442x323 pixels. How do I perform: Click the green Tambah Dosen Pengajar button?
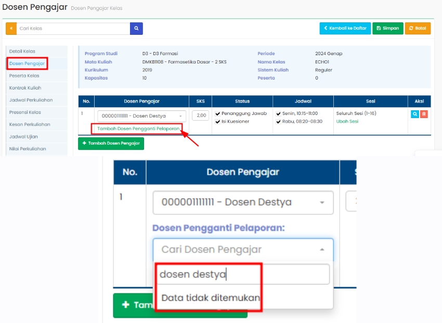tap(111, 144)
